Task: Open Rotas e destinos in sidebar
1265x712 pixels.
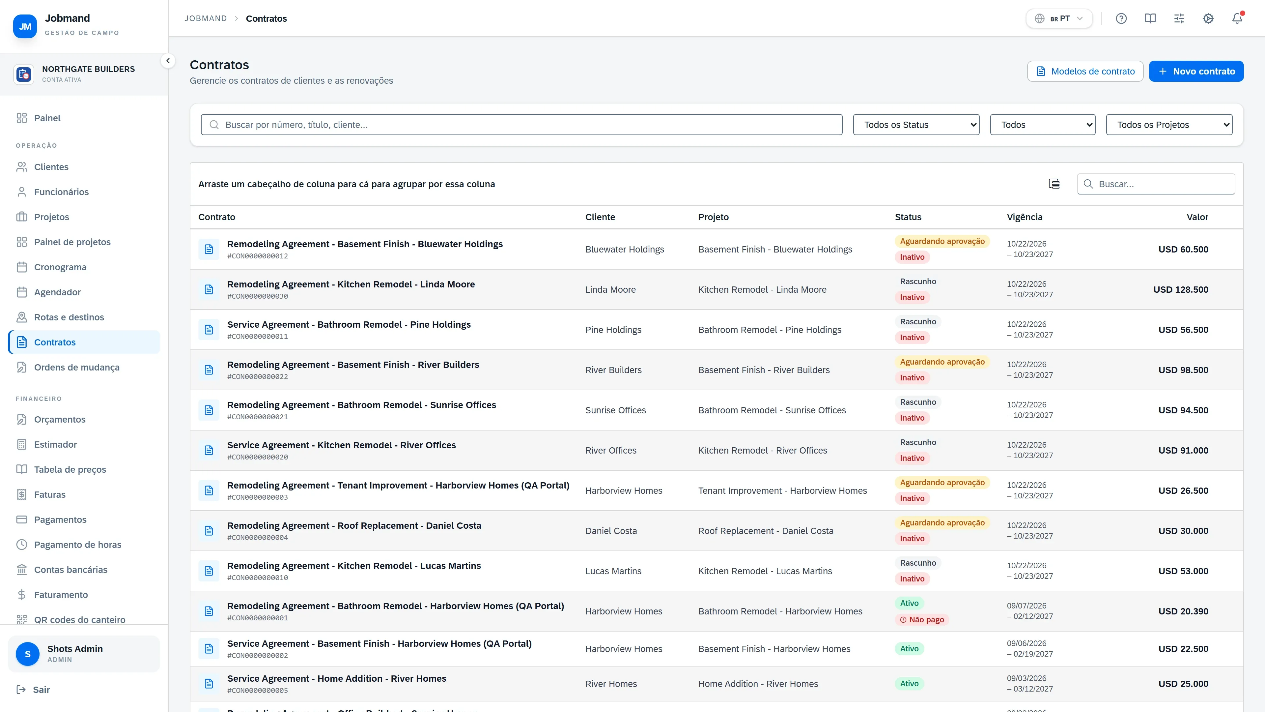Action: coord(84,317)
